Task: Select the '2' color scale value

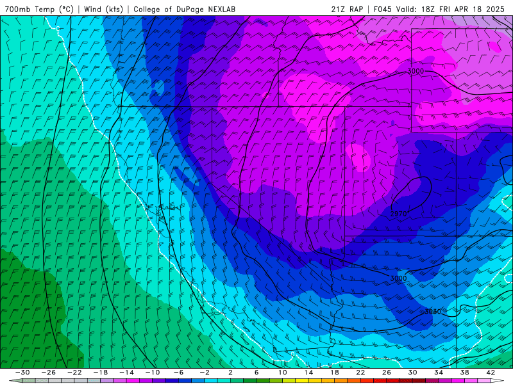Action: 230,372
